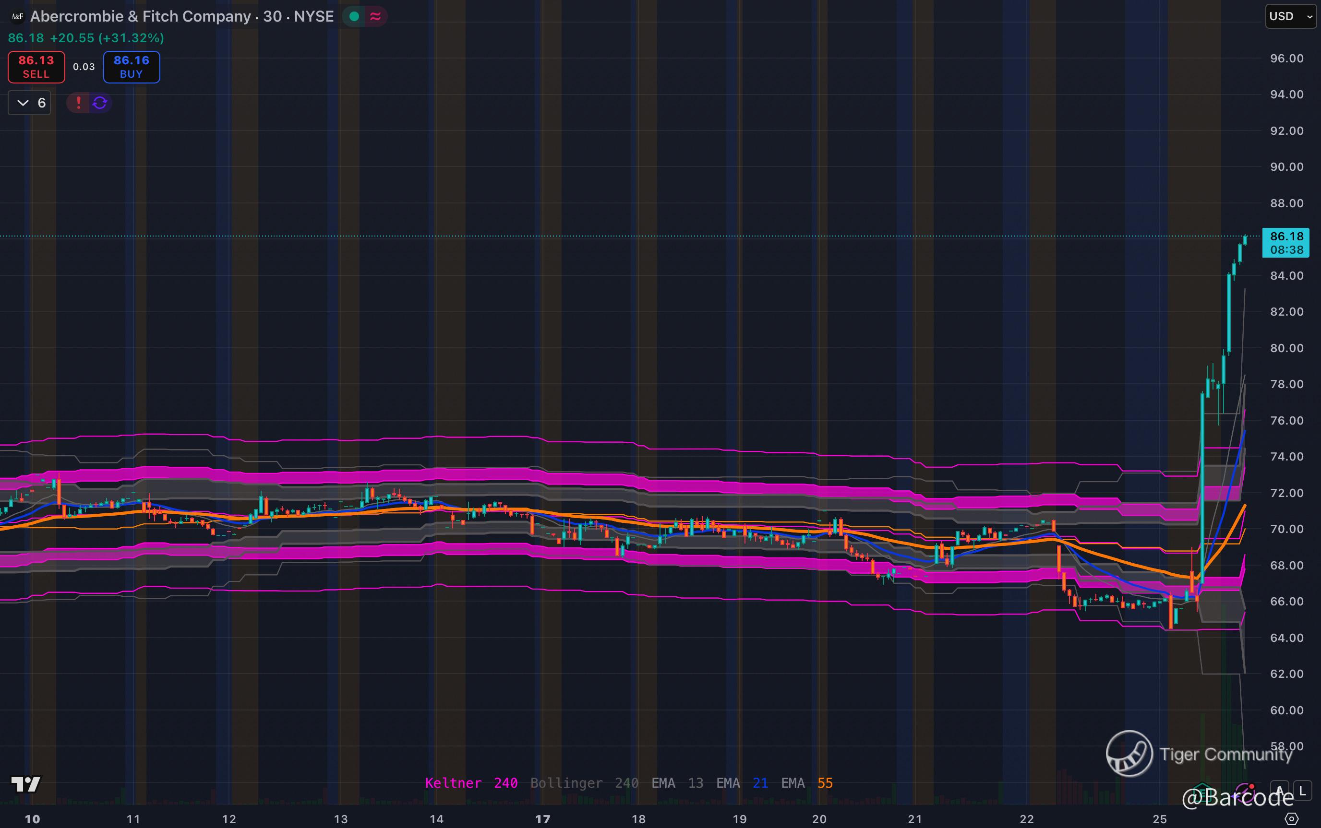This screenshot has height=828, width=1321.
Task: Click the 86.16 BUY button
Action: [132, 67]
